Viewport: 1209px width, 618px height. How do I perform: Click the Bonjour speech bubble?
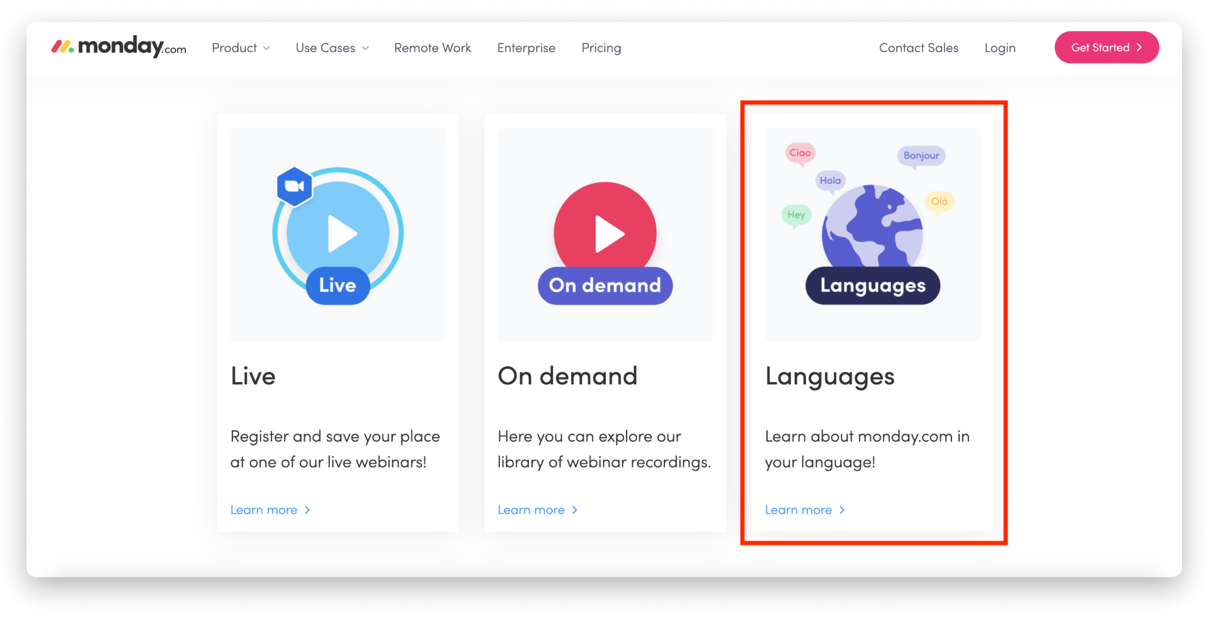[921, 156]
